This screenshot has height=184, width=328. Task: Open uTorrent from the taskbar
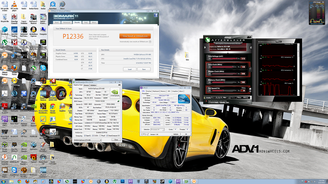(x=115, y=181)
